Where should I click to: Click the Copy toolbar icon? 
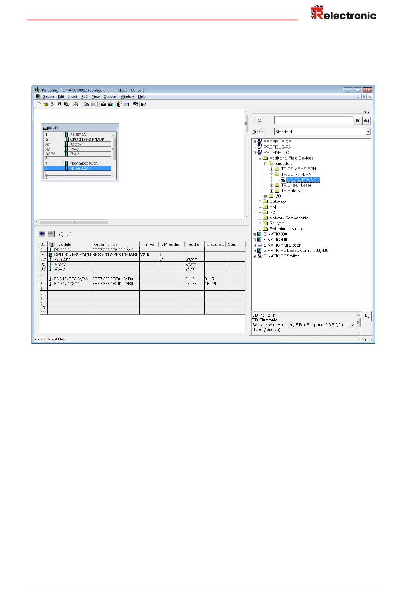click(x=86, y=104)
